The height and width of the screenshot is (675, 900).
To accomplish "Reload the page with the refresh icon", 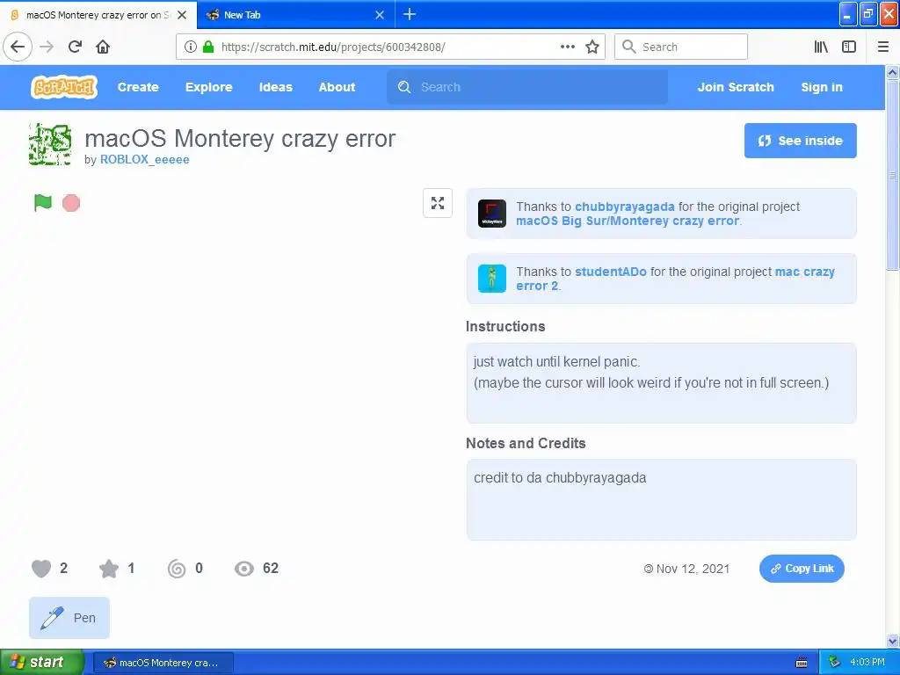I will 75,47.
